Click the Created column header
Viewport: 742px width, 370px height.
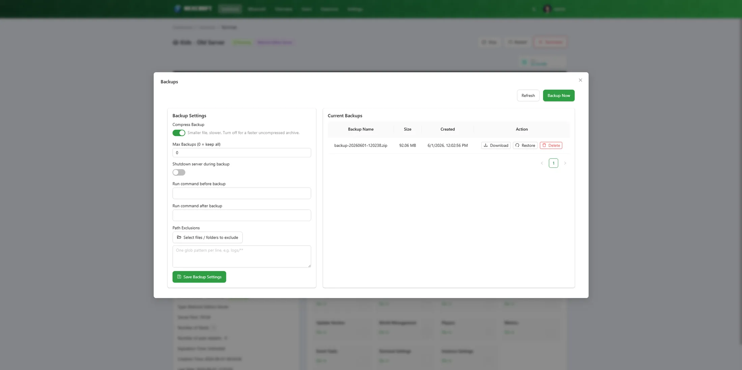pos(448,129)
